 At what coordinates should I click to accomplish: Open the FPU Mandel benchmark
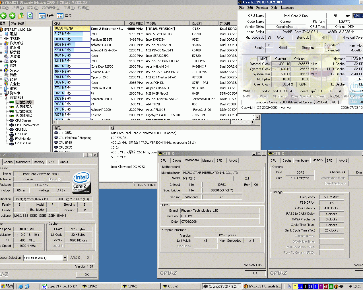coord(23,139)
